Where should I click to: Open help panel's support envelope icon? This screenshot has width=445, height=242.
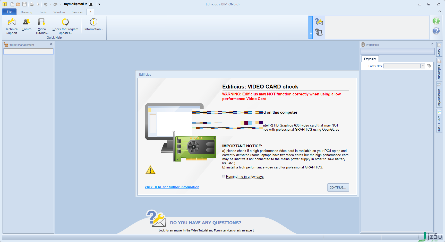pos(319,22)
